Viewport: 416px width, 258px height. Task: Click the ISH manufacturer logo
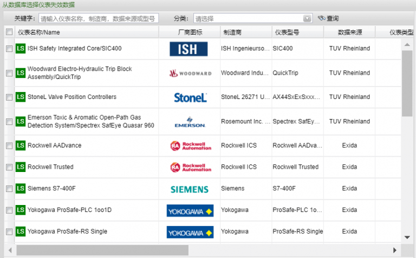point(188,49)
